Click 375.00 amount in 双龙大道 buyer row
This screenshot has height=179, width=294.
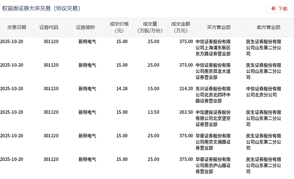point(186,65)
